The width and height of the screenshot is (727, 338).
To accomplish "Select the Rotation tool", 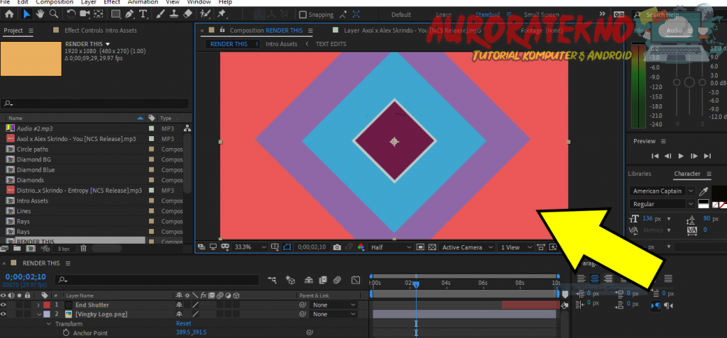I will pos(70,14).
